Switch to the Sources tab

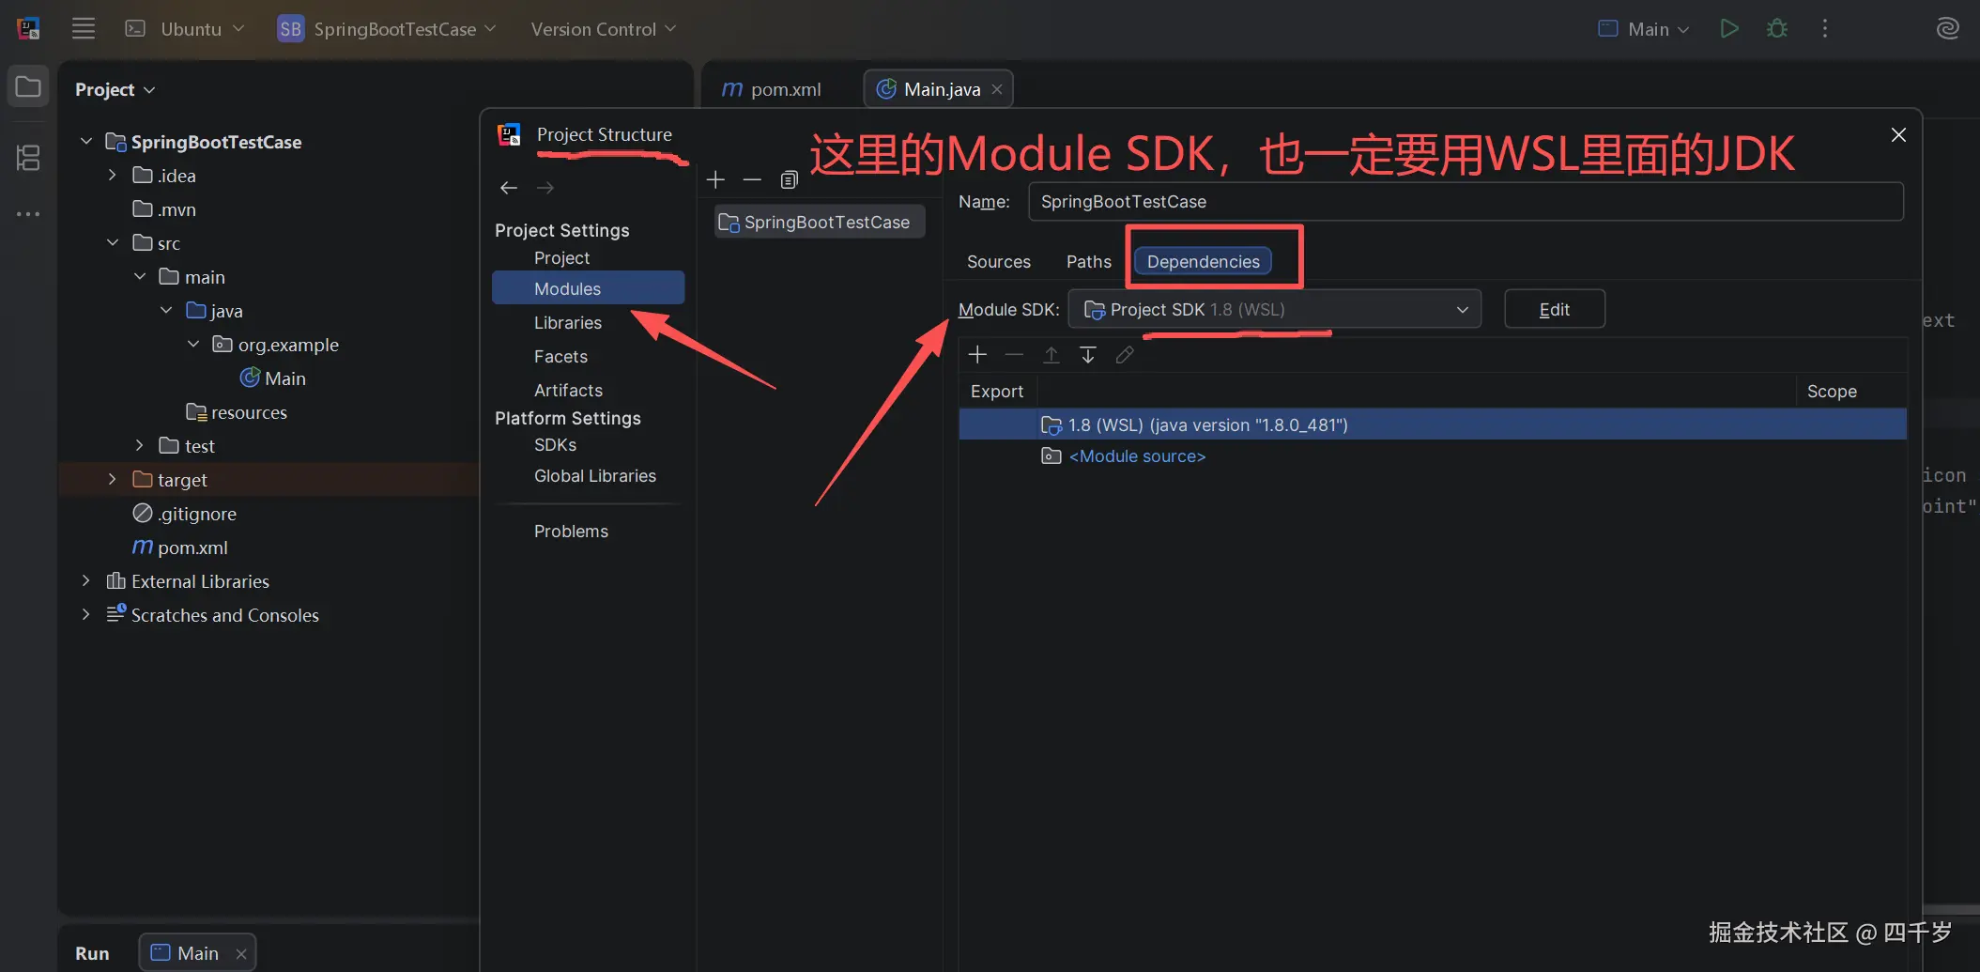pos(998,262)
